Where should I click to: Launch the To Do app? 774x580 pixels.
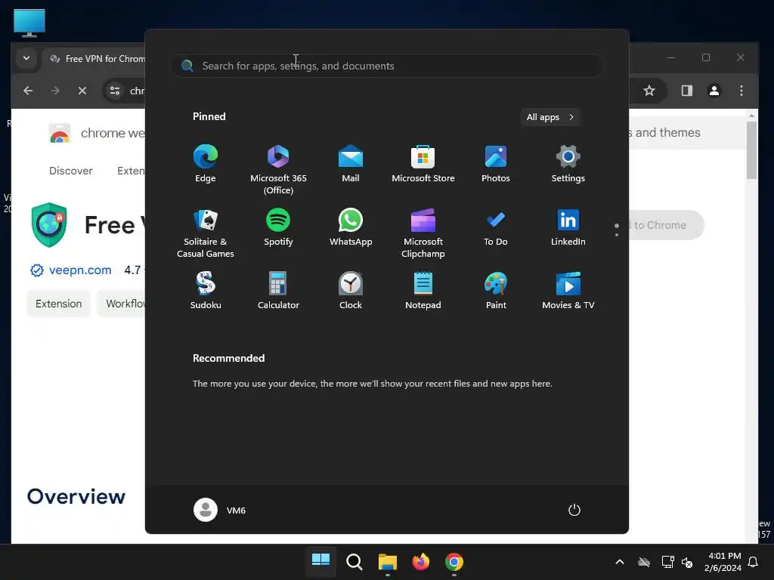[496, 227]
